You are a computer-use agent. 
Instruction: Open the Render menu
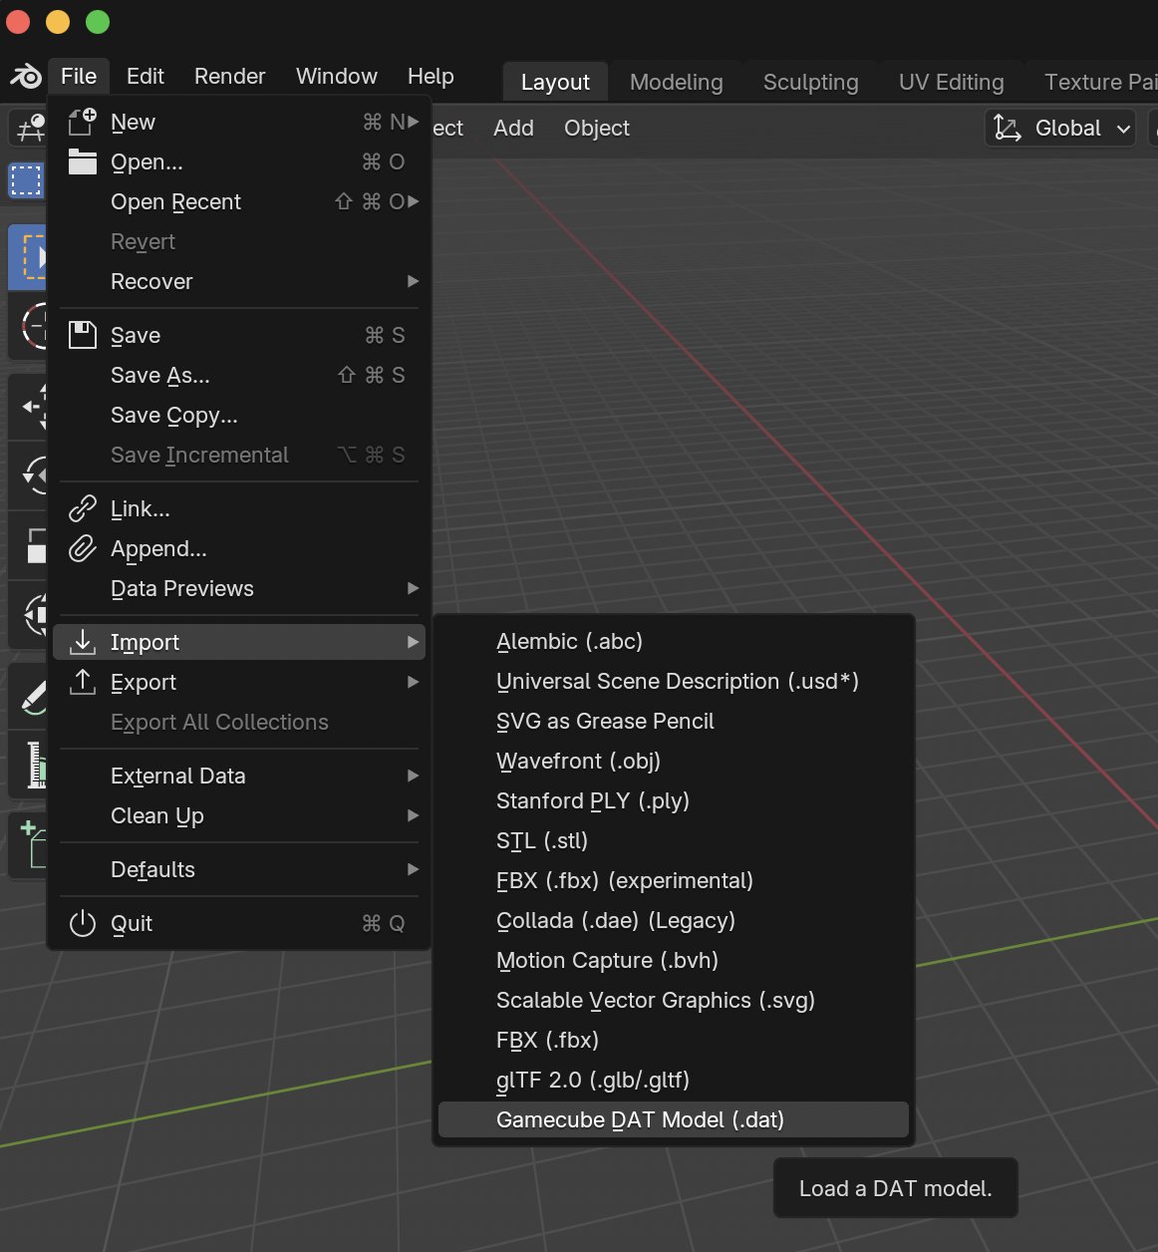point(230,76)
